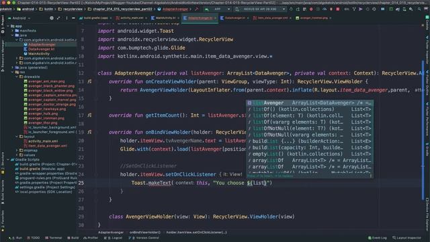
Task: Click onBindViewHolder() in bottom breadcrumb
Action: click(145, 233)
